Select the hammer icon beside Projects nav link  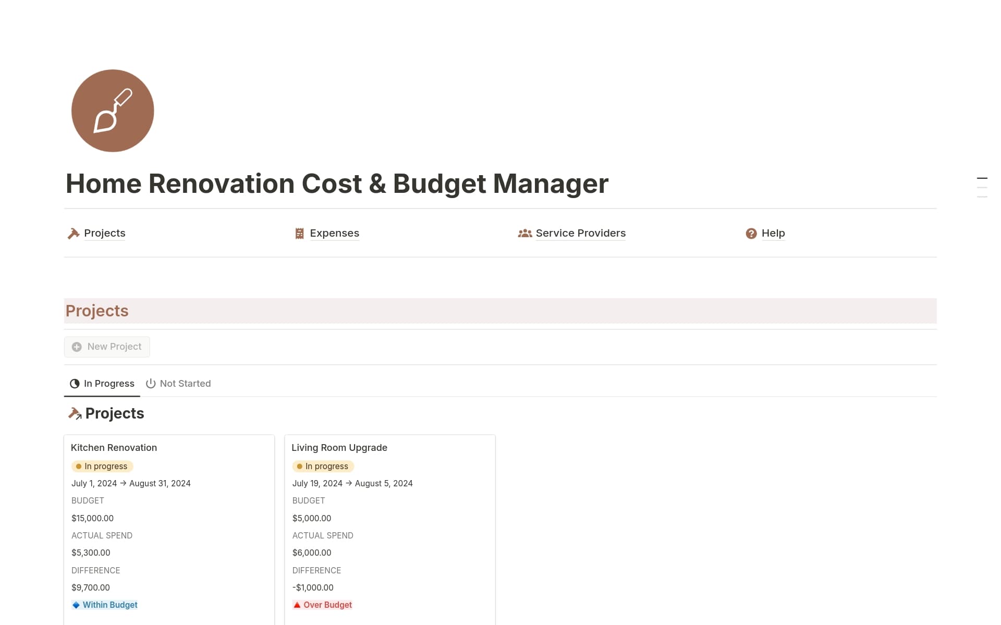point(73,233)
